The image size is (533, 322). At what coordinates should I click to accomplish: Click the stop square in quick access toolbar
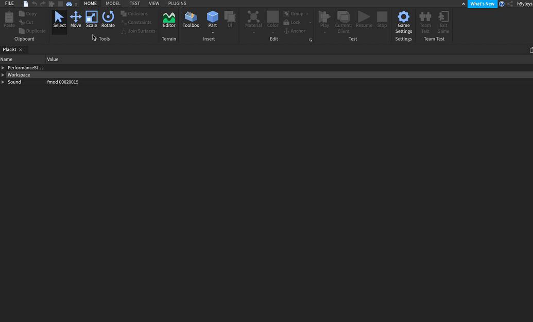click(x=60, y=4)
